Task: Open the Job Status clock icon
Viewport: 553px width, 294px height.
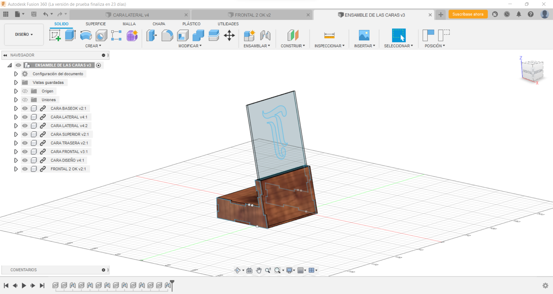Action: (507, 14)
